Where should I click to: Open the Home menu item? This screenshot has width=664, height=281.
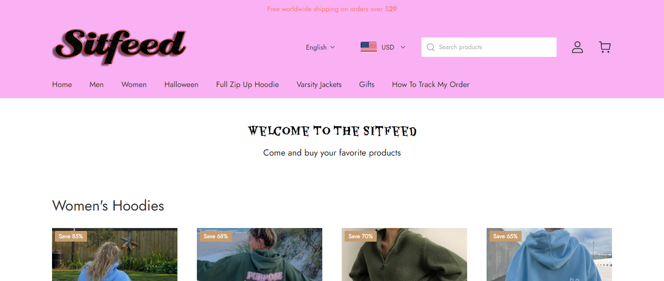click(x=62, y=85)
